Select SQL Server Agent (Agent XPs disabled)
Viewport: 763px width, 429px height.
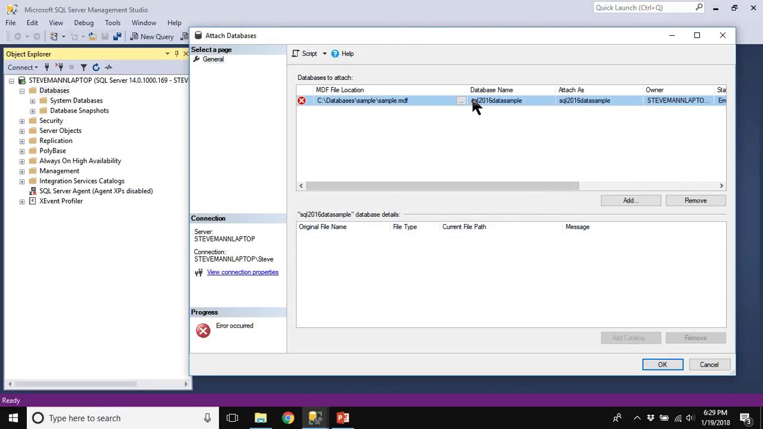point(95,191)
